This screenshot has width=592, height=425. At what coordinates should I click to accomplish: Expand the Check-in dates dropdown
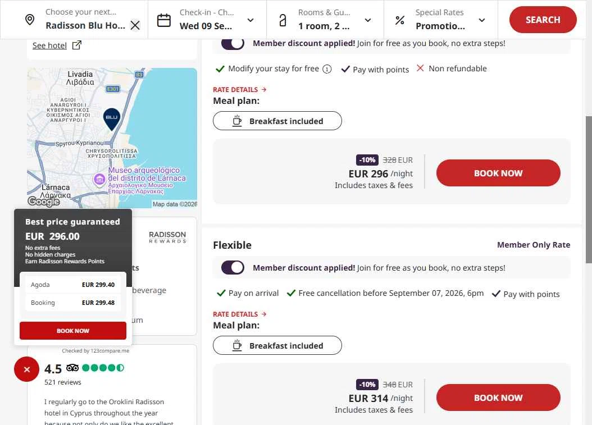coord(251,20)
